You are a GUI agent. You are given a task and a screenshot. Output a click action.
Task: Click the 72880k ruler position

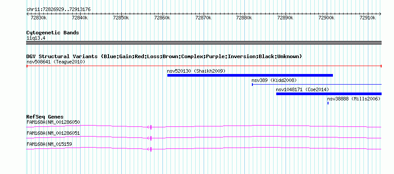[244, 18]
